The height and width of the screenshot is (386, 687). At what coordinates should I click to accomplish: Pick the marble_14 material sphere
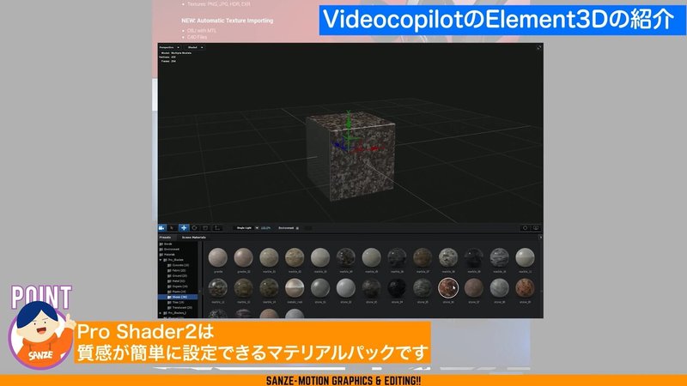(x=269, y=288)
